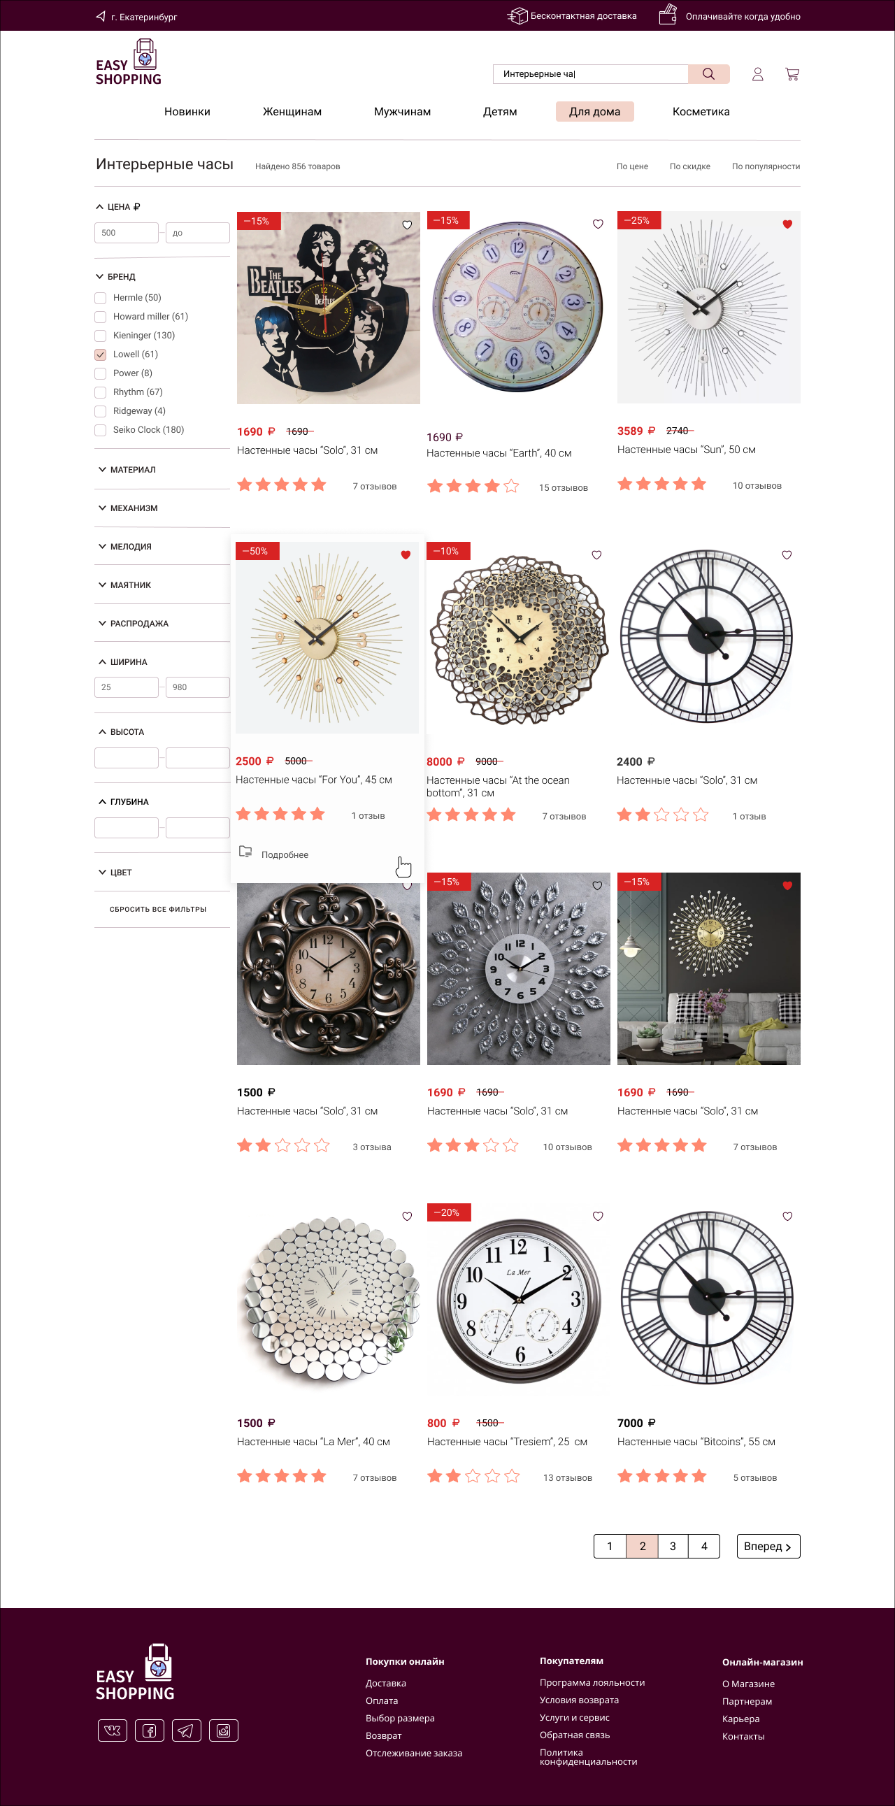Select the Косметика menu item

[x=701, y=111]
